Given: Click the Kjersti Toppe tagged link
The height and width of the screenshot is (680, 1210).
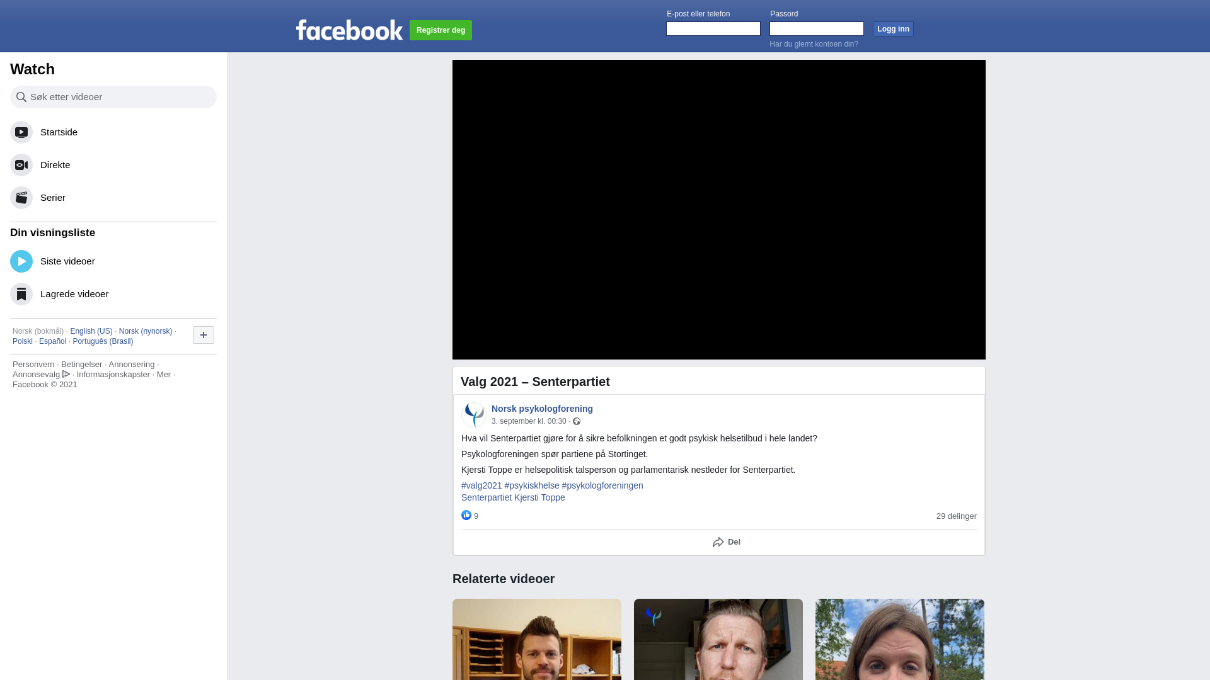Looking at the screenshot, I should 539,497.
